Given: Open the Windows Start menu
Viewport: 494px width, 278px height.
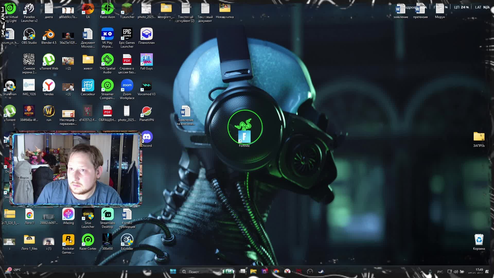Looking at the screenshot, I should [173, 272].
